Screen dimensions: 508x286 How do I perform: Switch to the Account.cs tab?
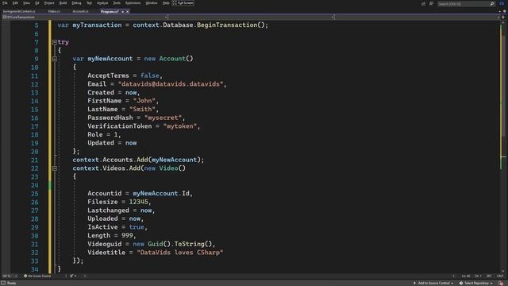[80, 11]
